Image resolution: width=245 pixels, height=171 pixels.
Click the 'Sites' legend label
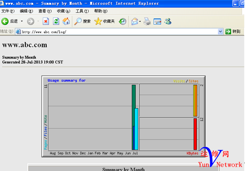[x=193, y=81]
